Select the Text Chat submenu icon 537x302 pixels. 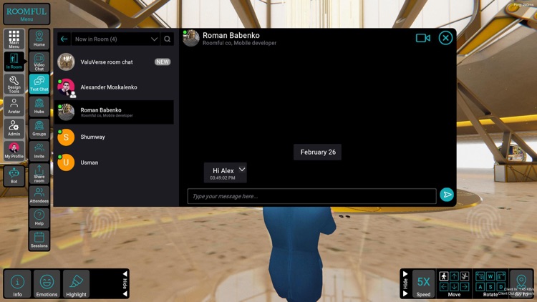(39, 84)
